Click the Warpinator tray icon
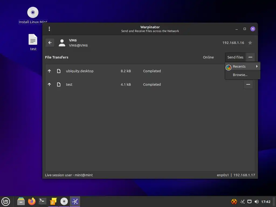The image size is (276, 207). tap(242, 202)
